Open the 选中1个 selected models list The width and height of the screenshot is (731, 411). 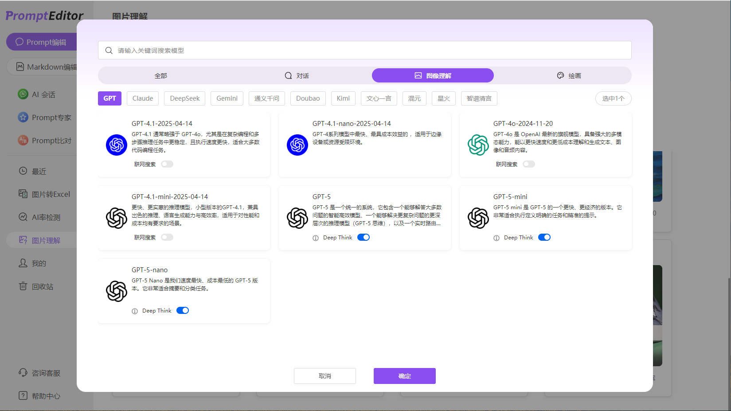[x=613, y=98]
